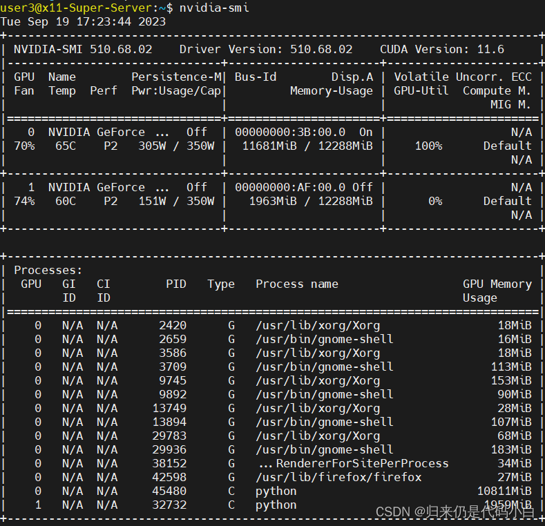Image resolution: width=545 pixels, height=526 pixels.
Task: Click the "PID" column header
Action: tap(176, 284)
